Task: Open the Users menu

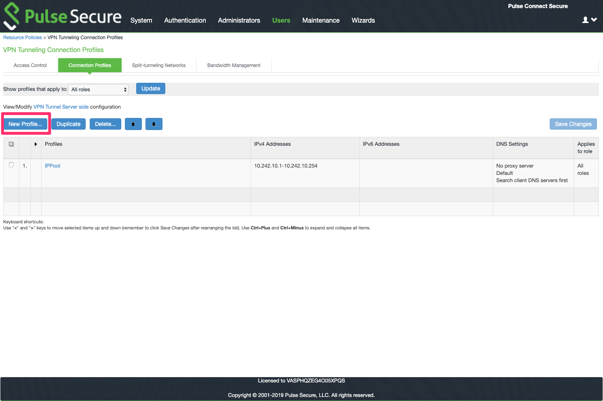Action: point(281,20)
